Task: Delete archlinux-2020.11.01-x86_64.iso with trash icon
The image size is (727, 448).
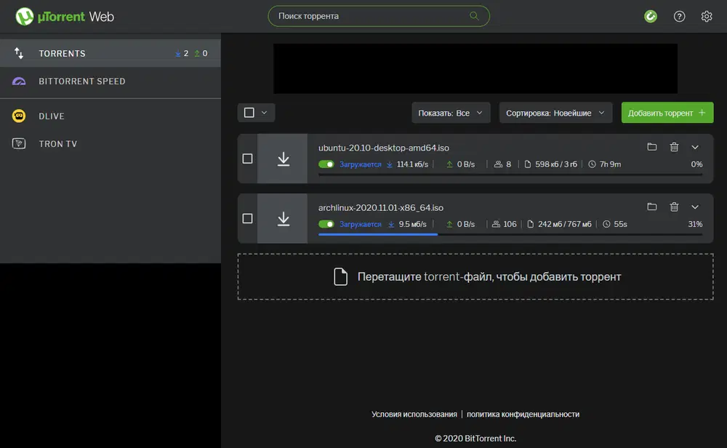Action: click(674, 207)
